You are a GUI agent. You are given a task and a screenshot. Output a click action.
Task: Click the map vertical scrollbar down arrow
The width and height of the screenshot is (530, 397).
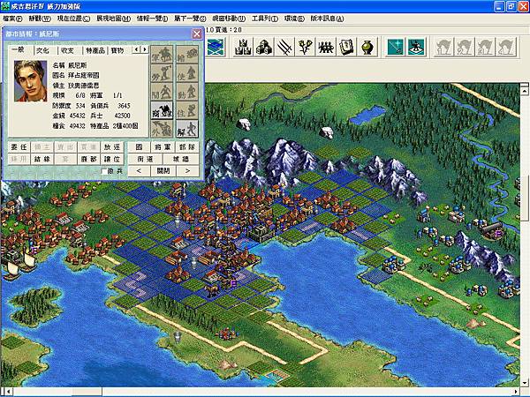click(x=524, y=382)
